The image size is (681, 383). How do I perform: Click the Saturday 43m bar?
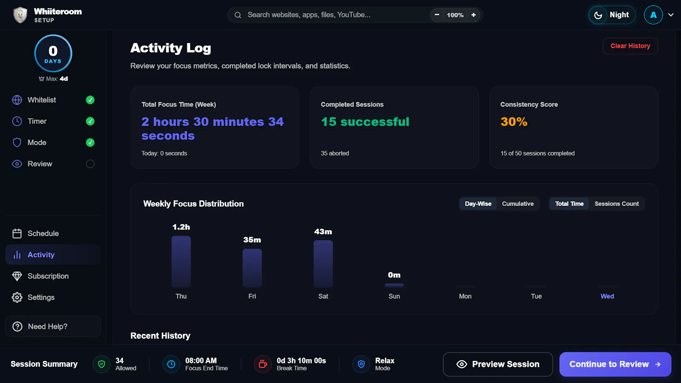[323, 264]
